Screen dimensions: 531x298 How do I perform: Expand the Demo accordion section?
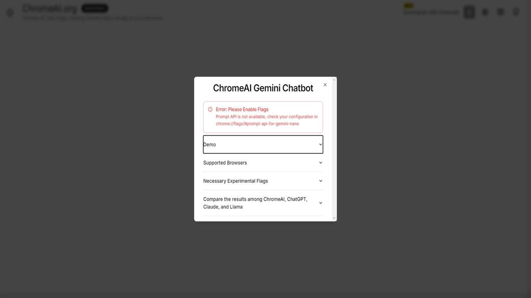click(x=263, y=144)
